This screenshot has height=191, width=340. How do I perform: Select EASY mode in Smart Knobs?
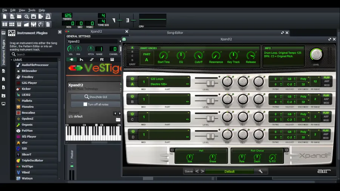pyautogui.click(x=132, y=64)
